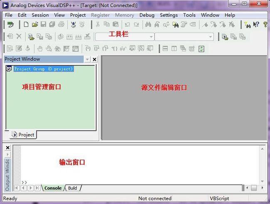Open the Help menu
This screenshot has width=270, height=204.
230,15
